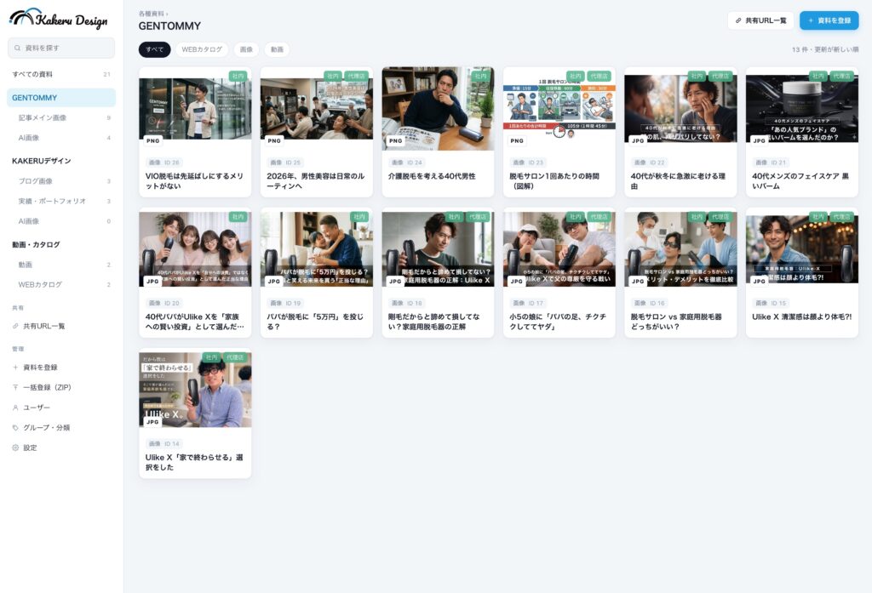This screenshot has width=872, height=593.
Task: Click the title パパが脱毛に「5万円」を投じる?
Action: tap(315, 322)
